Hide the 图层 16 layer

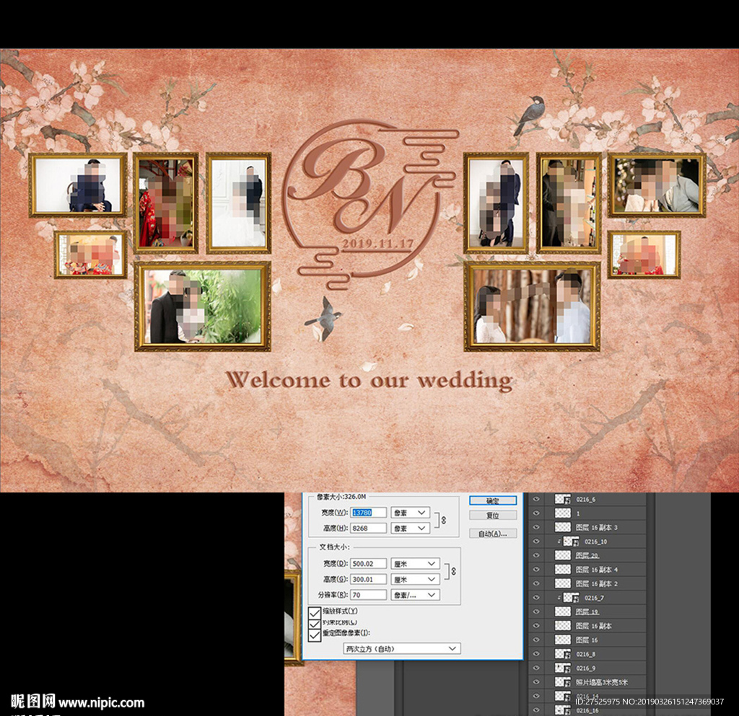536,640
